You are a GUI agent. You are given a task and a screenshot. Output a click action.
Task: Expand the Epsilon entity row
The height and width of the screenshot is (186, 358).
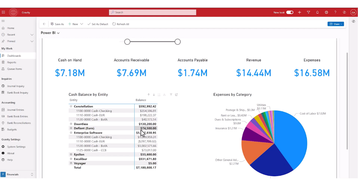pos(71,155)
